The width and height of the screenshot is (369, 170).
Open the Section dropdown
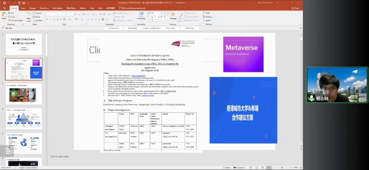coord(38,20)
